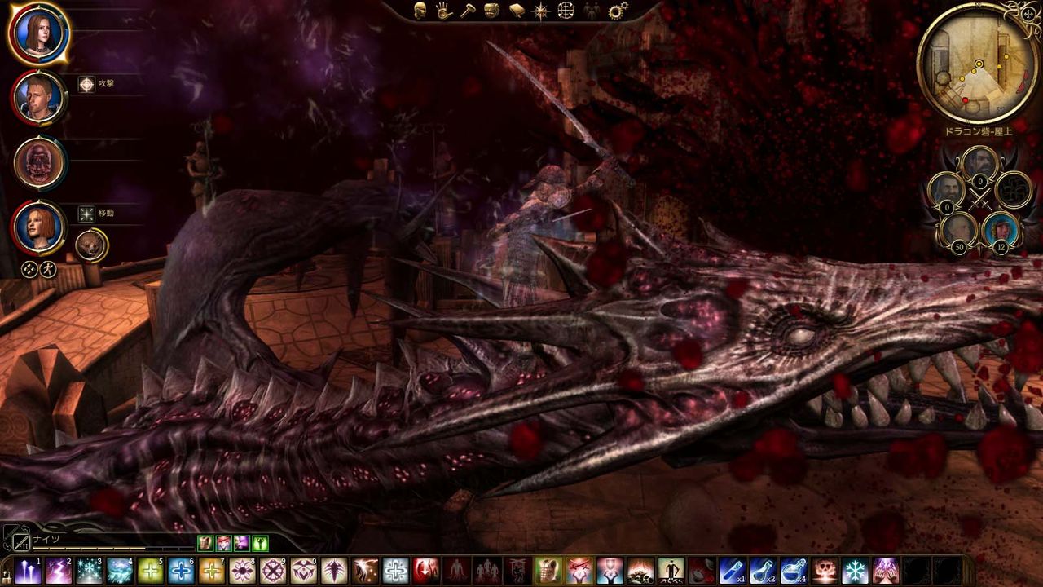The height and width of the screenshot is (587, 1043).
Task: Click first active effect icon above quickbar
Action: point(205,543)
